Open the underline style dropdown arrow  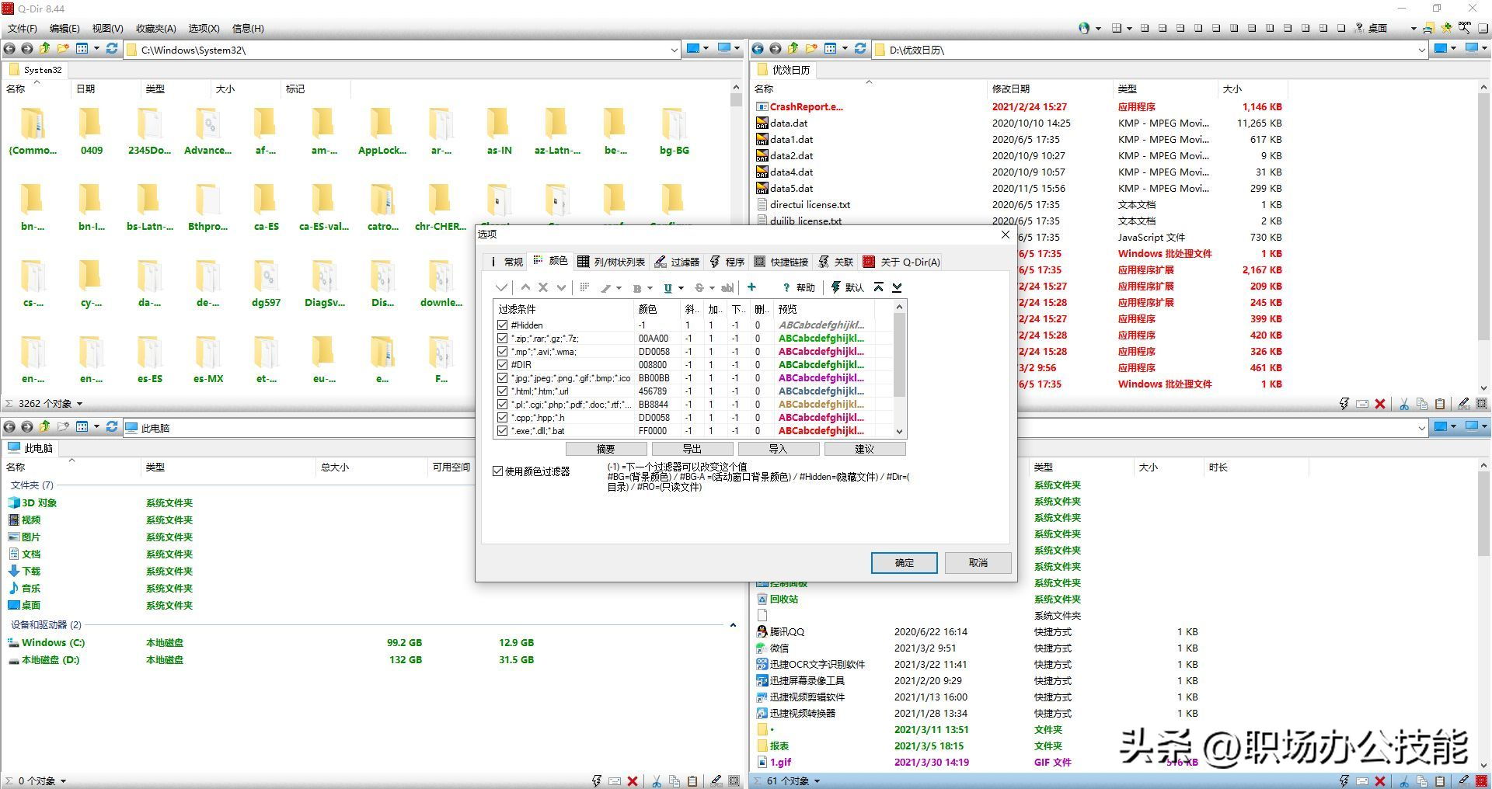[x=682, y=288]
